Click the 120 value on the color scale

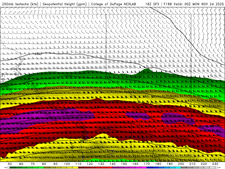tap(90, 164)
